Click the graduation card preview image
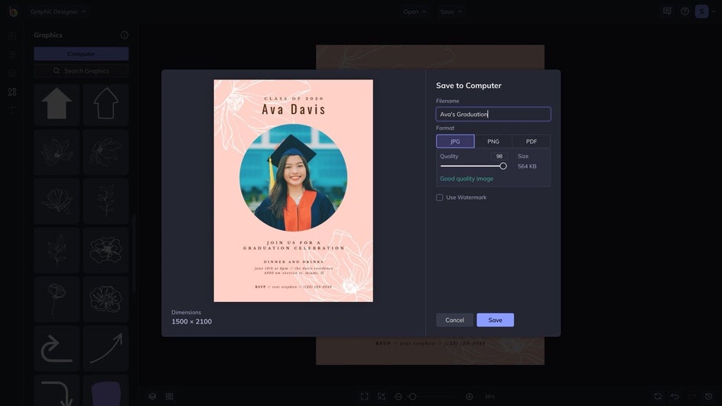 (x=294, y=191)
